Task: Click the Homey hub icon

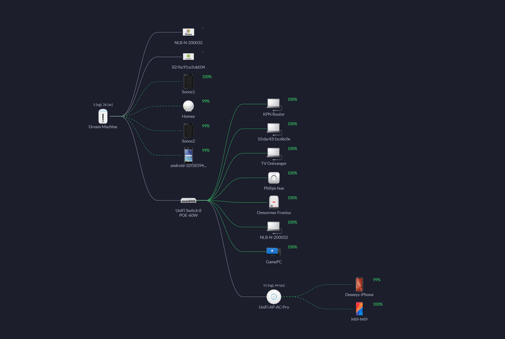Action: 188,106
